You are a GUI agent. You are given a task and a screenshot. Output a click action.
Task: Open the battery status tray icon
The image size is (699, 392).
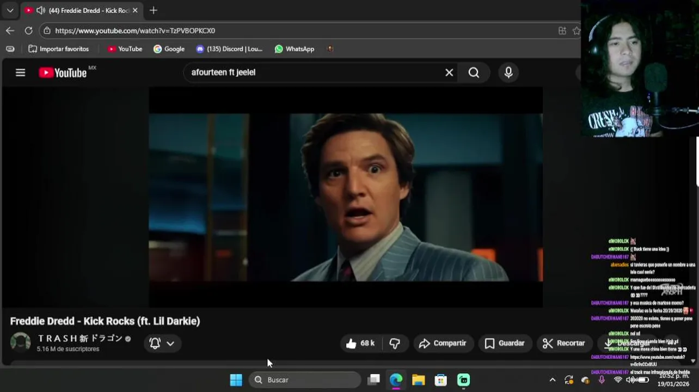[x=643, y=380]
